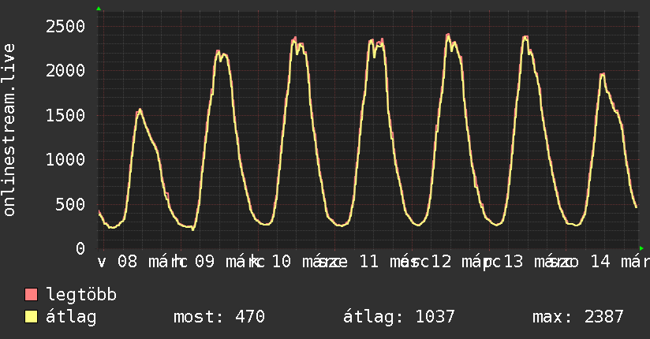Click the onlinestream.live vertical axis title
Screen dimensions: 650x339
pos(9,130)
